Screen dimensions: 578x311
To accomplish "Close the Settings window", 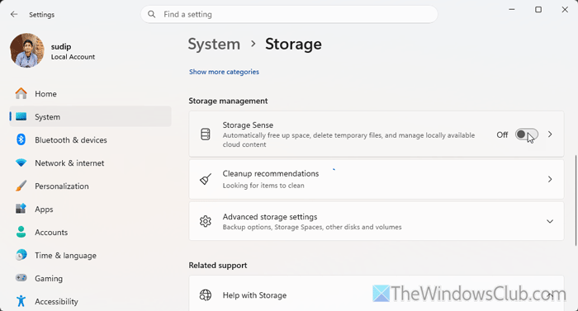I will point(565,10).
